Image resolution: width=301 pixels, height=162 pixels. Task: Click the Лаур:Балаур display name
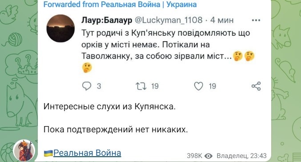107,20
